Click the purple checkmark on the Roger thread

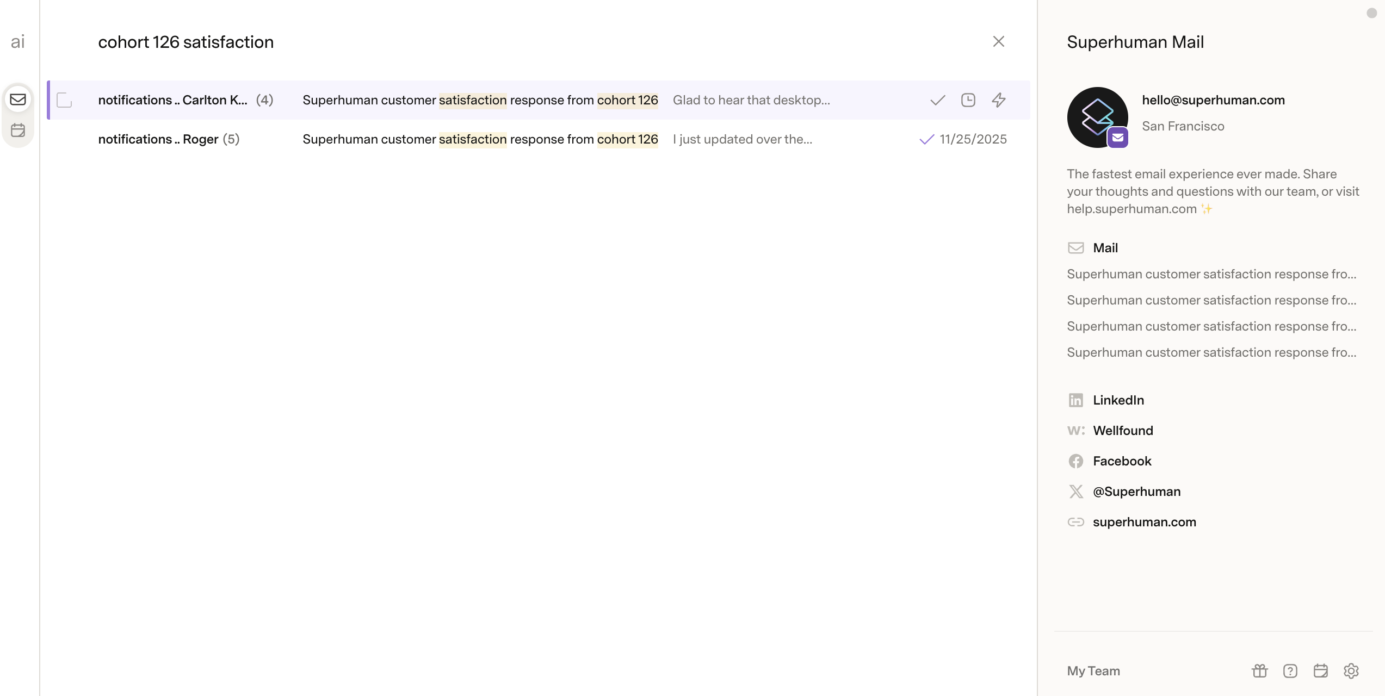pyautogui.click(x=926, y=140)
